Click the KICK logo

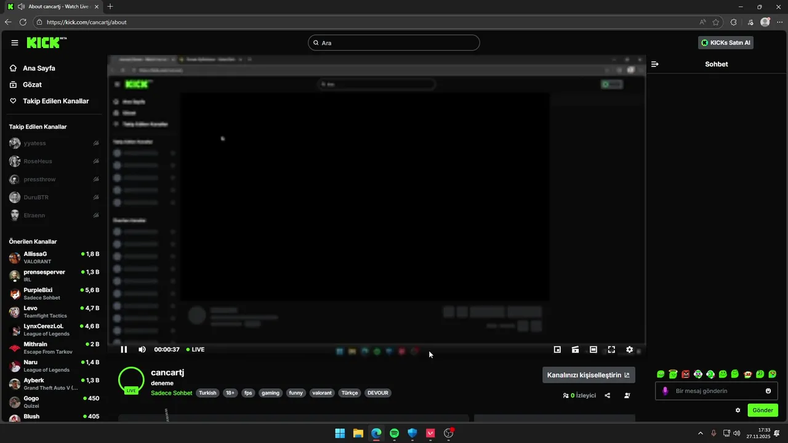click(46, 42)
